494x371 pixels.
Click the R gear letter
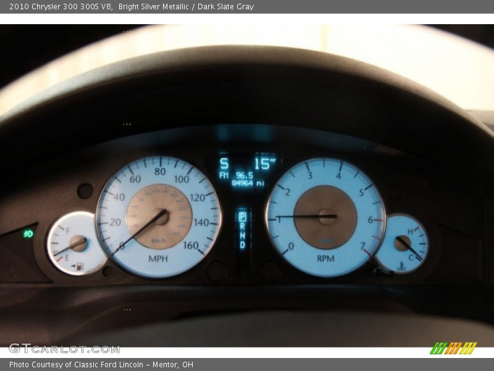(242, 226)
